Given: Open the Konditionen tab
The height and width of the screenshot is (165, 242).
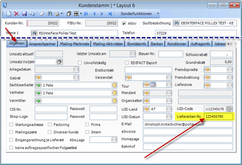Looking at the screenshot, I should 177,44.
